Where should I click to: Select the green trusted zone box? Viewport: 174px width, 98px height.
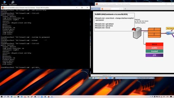[x=154, y=51]
